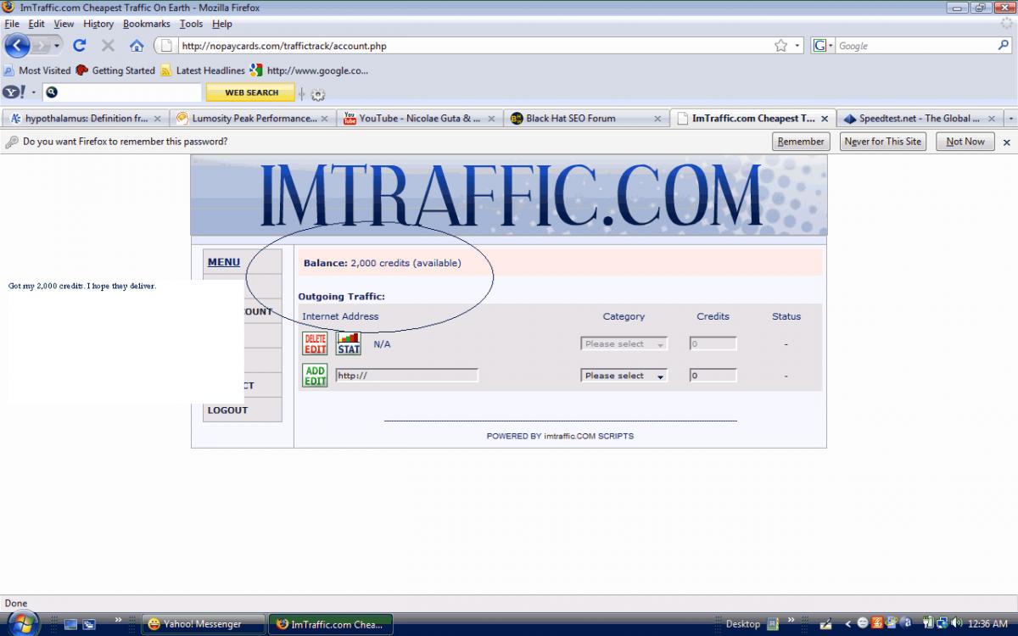Image resolution: width=1018 pixels, height=636 pixels.
Task: Open the File menu
Action: coord(12,24)
